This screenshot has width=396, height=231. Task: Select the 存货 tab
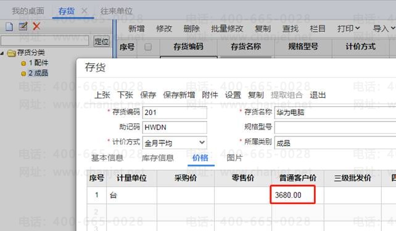tap(67, 11)
